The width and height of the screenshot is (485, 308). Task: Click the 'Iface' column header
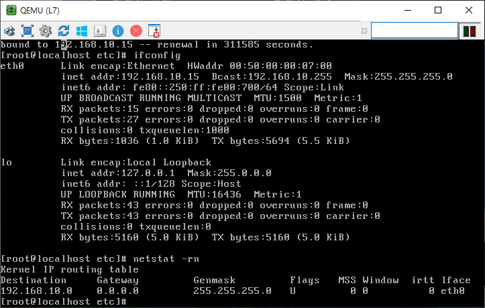click(456, 281)
